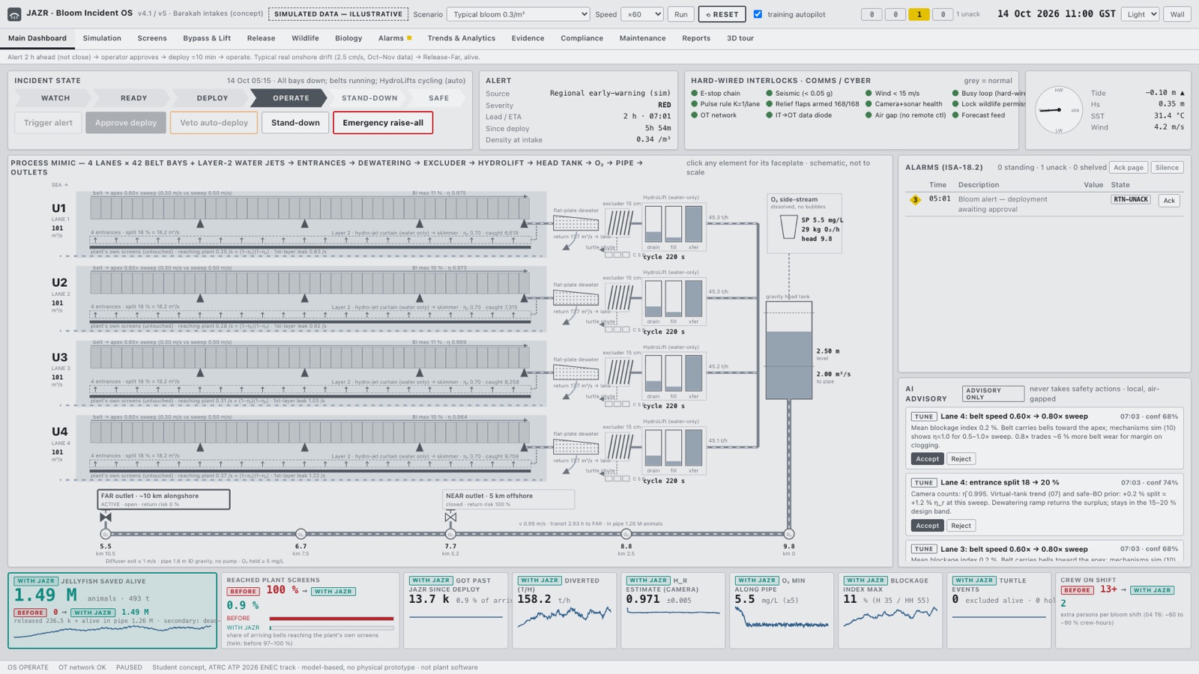Switch to the Simulation tab
The height and width of the screenshot is (674, 1199).
click(102, 38)
